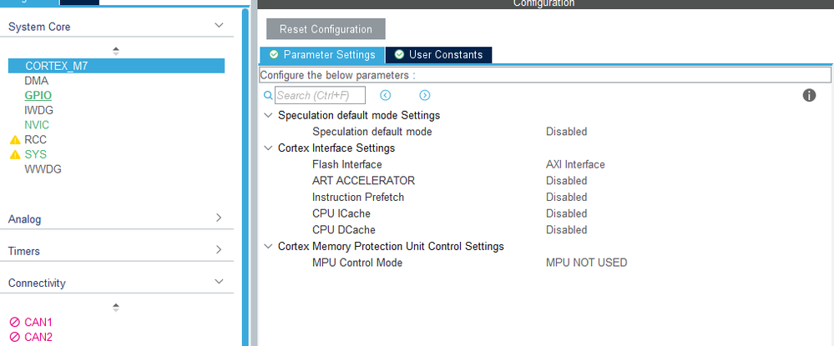Switch to the User Constants tab

click(x=438, y=55)
